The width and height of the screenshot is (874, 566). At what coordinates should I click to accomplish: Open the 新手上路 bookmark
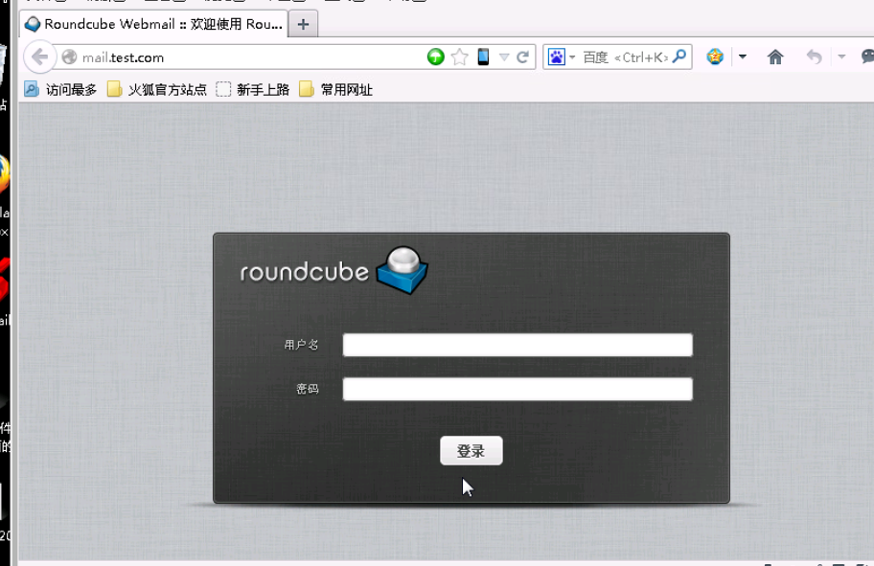point(252,90)
